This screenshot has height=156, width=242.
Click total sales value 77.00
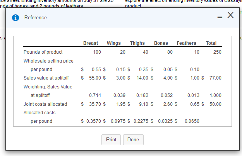click(x=215, y=78)
